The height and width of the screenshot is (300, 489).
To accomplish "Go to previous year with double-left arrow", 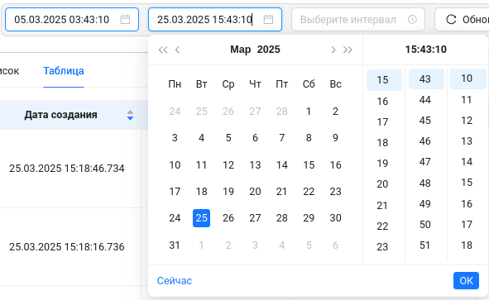I will click(163, 50).
